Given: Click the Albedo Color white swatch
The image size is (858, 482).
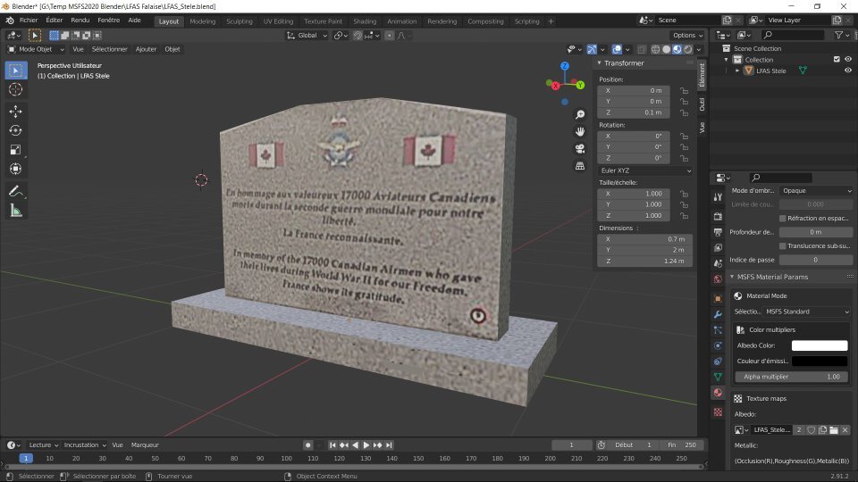Looking at the screenshot, I should pos(819,345).
